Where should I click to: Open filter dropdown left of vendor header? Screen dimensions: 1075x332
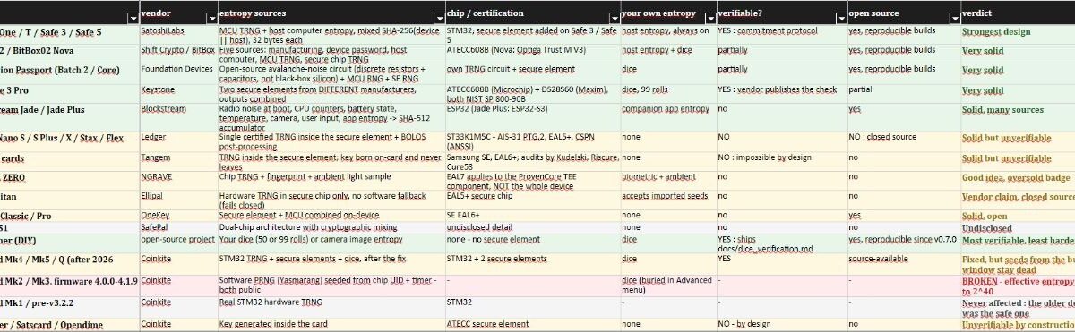(x=133, y=18)
